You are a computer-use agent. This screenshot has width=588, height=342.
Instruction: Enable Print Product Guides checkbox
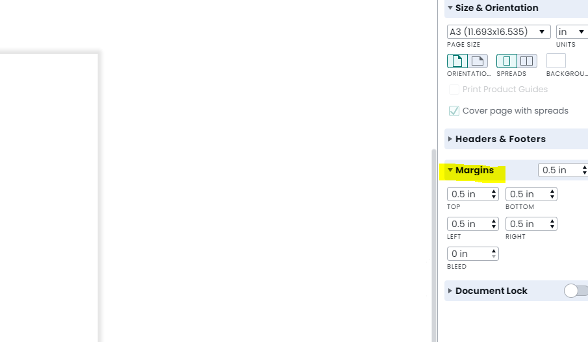[x=454, y=90]
